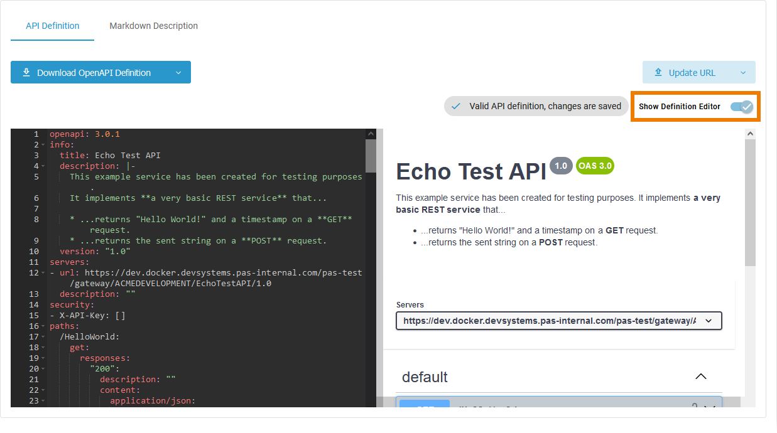Click the green OAS 3.0 badge
Image resolution: width=777 pixels, height=433 pixels.
tap(594, 166)
